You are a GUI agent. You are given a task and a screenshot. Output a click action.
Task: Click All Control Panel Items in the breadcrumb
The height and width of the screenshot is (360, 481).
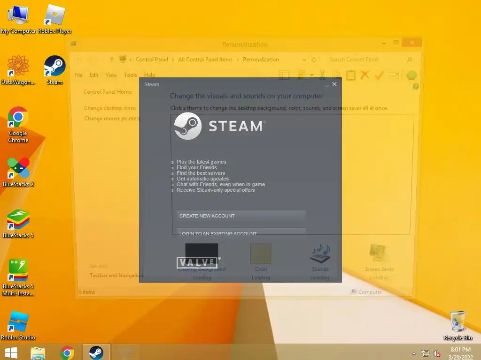click(x=205, y=60)
